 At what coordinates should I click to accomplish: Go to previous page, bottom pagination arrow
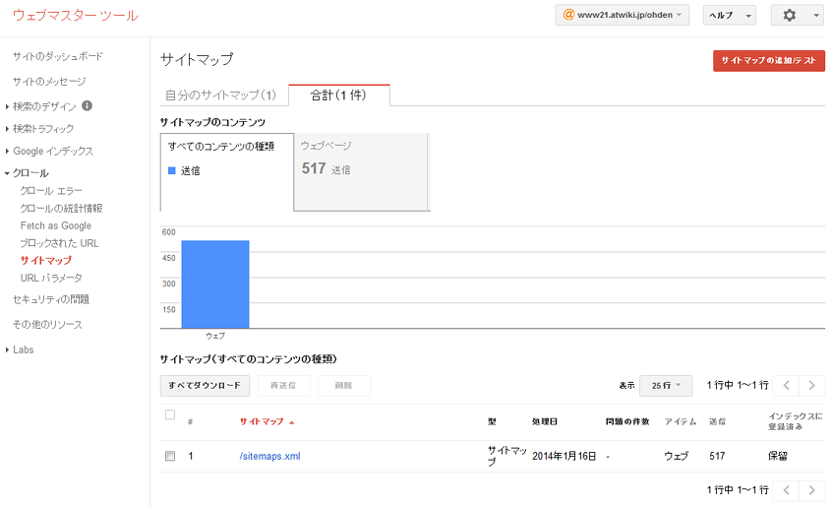(787, 490)
